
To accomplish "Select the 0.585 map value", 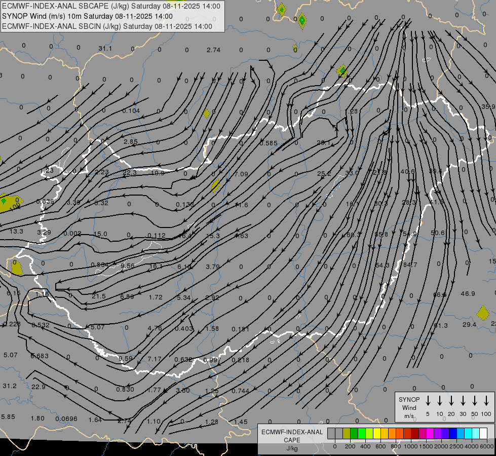I will click(x=268, y=143).
